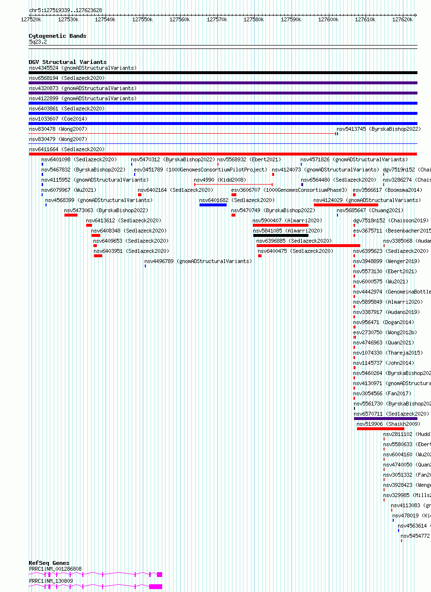This screenshot has height=592, width=431.
Task: Click the nsv6400475 Sedlazeck2020 label
Action: 295,251
